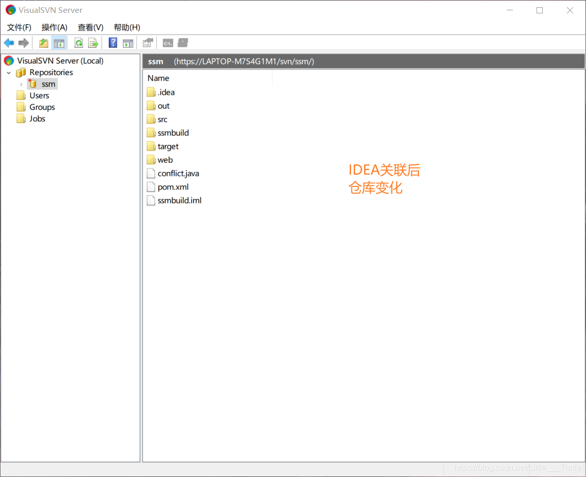Screen dimensions: 586x477
Task: Click the file icon beside pom.xml
Action: [x=151, y=187]
